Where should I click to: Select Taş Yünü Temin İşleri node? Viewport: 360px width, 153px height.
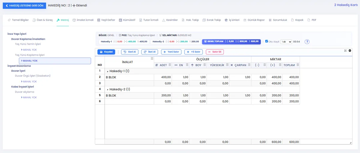click(28, 44)
